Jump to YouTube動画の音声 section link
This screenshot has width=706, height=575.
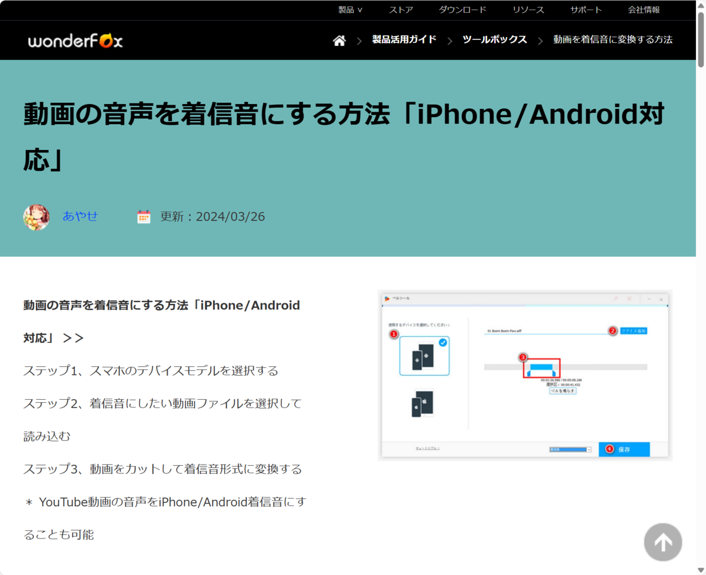[165, 519]
